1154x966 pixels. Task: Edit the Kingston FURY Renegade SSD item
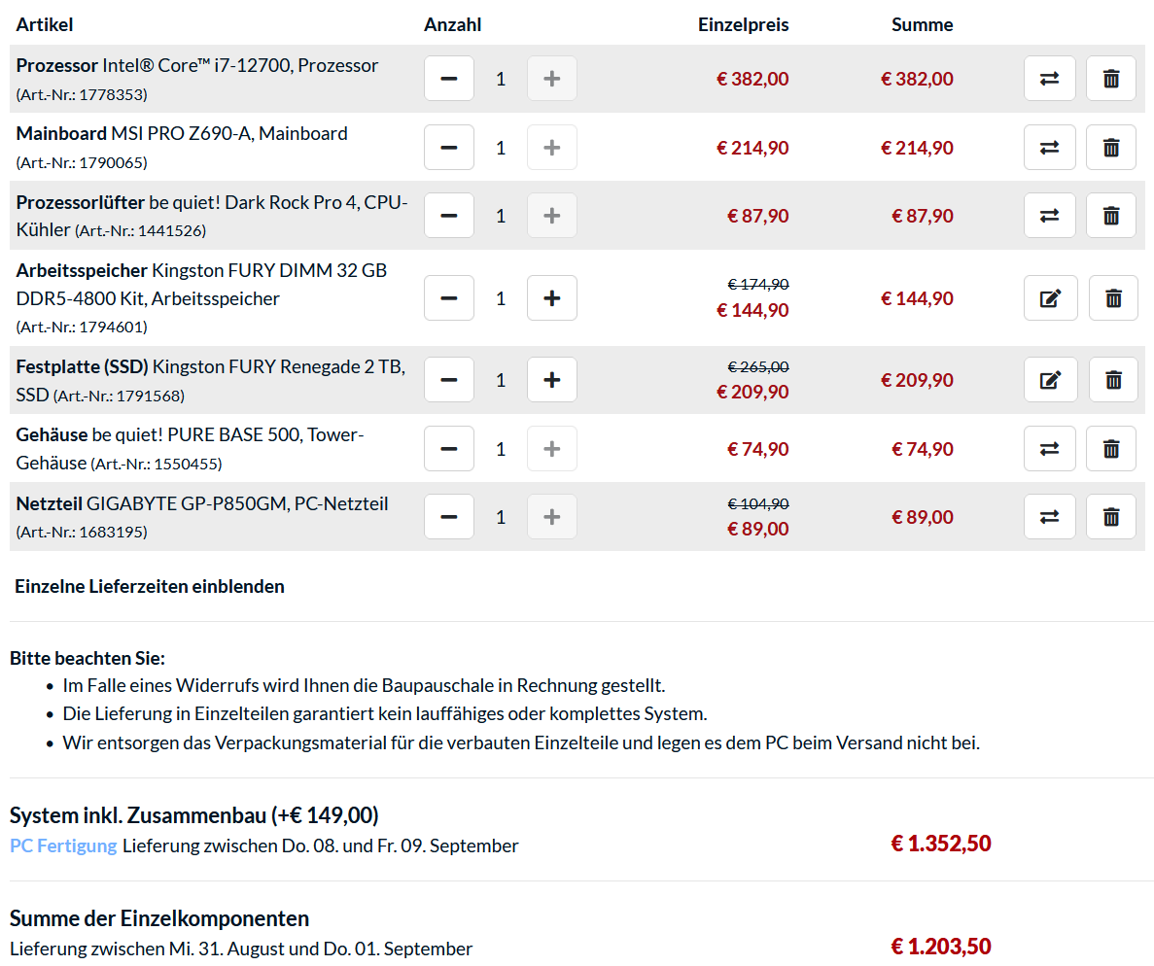coord(1050,380)
